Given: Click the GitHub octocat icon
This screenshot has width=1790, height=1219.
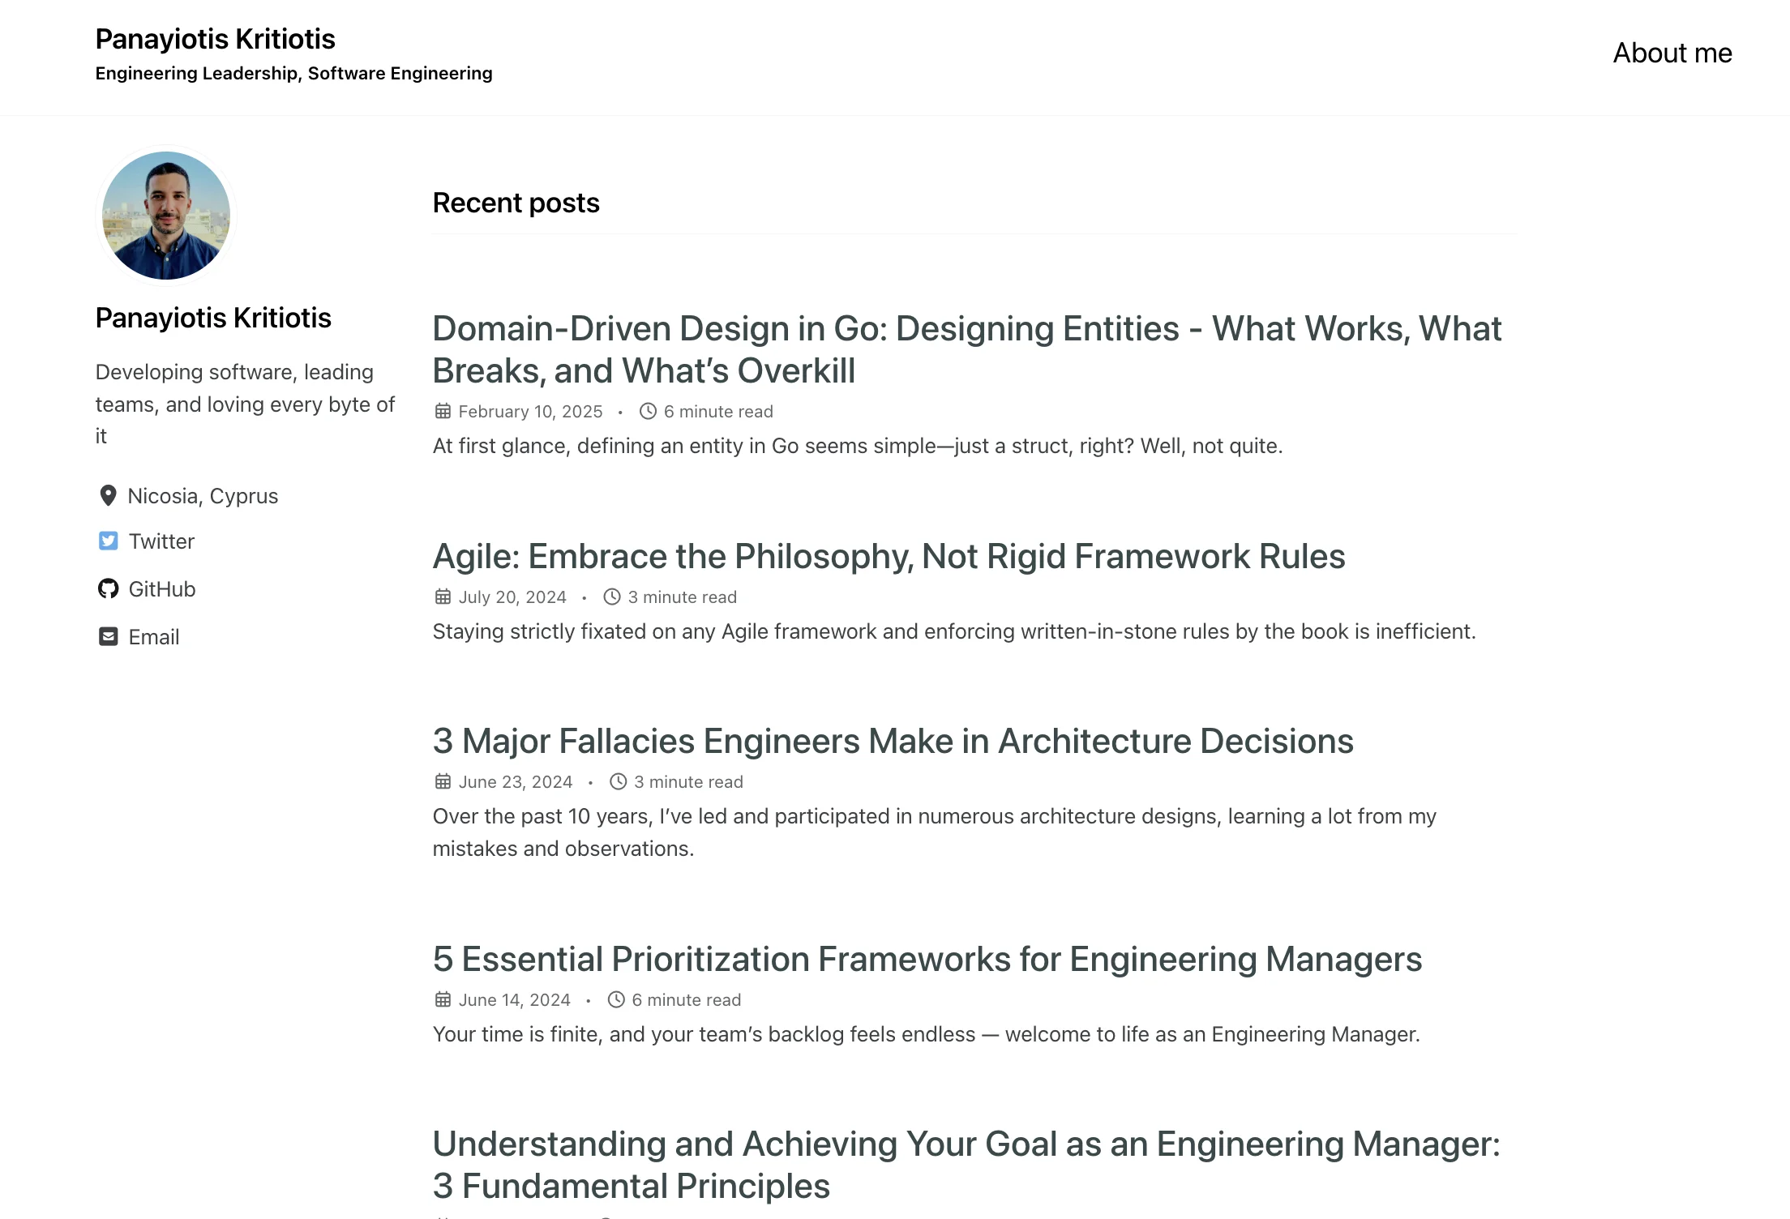Looking at the screenshot, I should click(108, 589).
